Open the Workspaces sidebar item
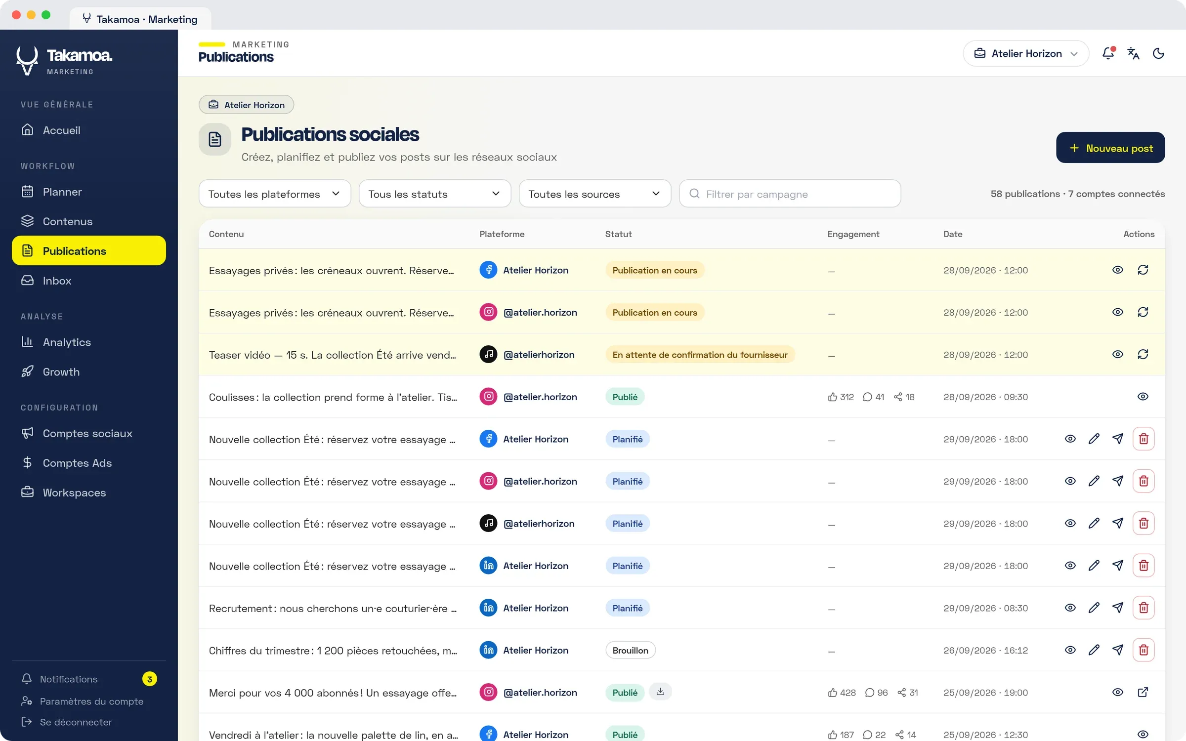Image resolution: width=1186 pixels, height=741 pixels. [x=89, y=493]
